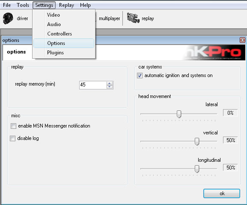Image resolution: width=247 pixels, height=205 pixels.
Task: Click the replay video camera icon
Action: tap(133, 18)
